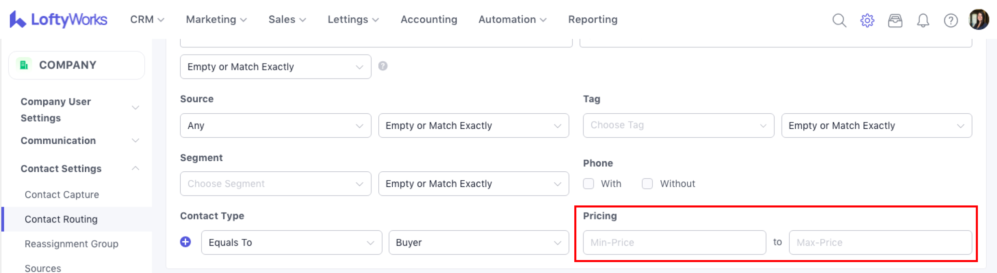Open the CRM menu
The image size is (997, 273).
click(147, 19)
